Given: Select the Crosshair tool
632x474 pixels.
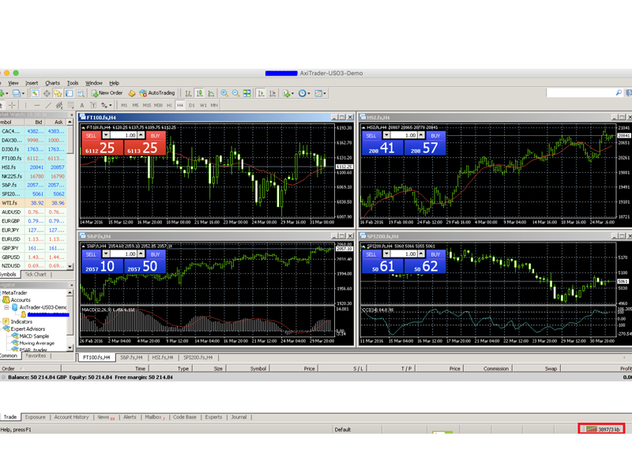Looking at the screenshot, I should (13, 105).
